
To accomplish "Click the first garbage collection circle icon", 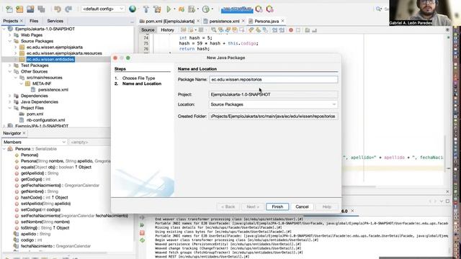I will pos(259,9).
